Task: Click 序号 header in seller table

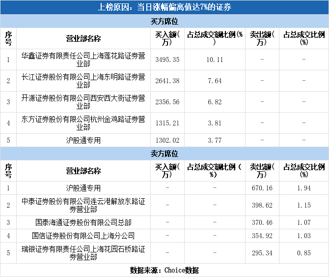Action: [x=8, y=171]
